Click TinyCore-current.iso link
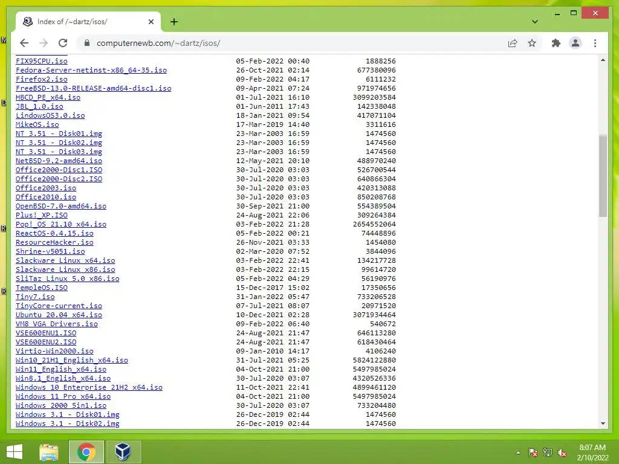 coord(59,306)
